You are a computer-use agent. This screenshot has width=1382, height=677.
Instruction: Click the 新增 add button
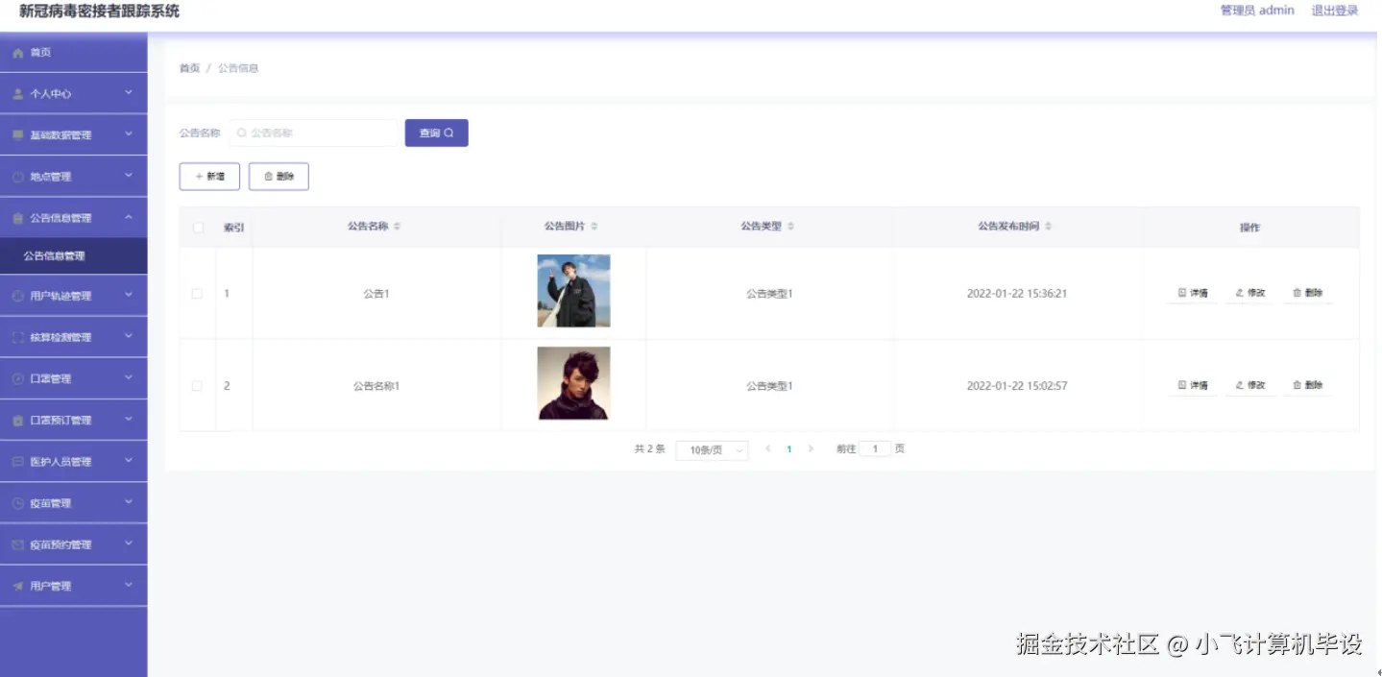[209, 177]
